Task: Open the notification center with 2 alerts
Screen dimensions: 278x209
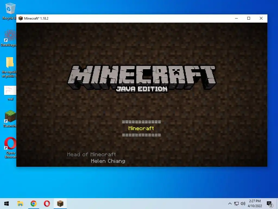Action: click(x=270, y=204)
